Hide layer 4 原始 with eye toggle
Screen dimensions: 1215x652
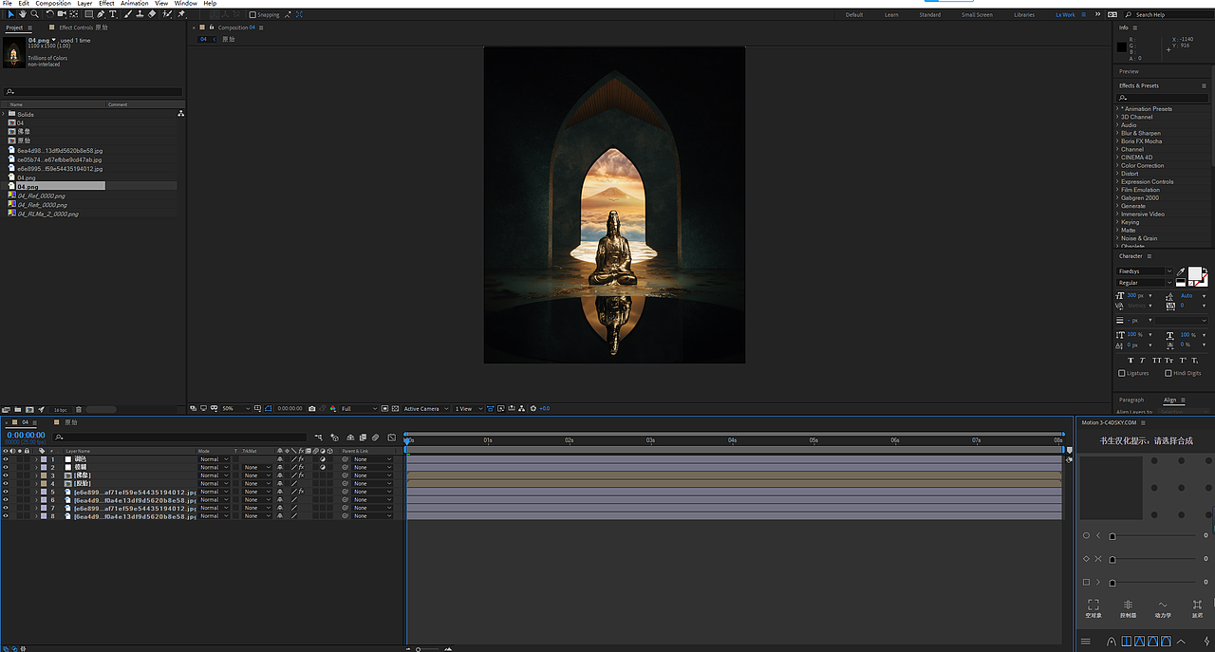click(x=6, y=483)
